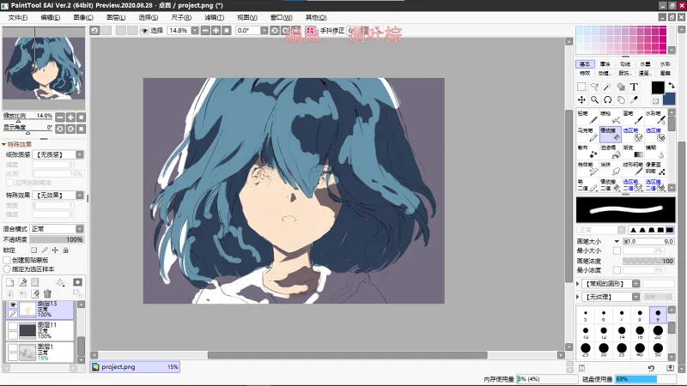
Task: Select the shape tool icon
Action: (x=621, y=87)
